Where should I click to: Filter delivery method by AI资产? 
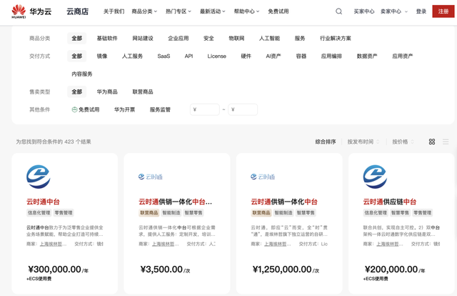[273, 56]
